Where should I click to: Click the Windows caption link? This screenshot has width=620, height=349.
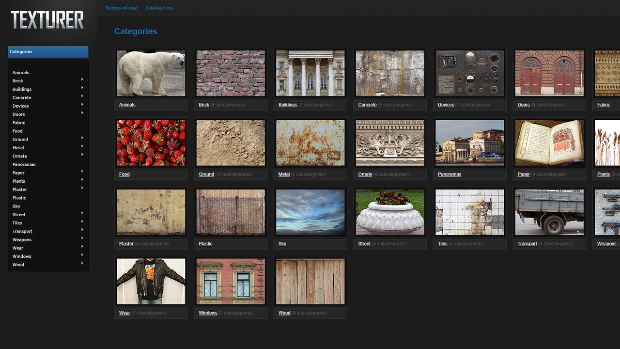(x=208, y=313)
